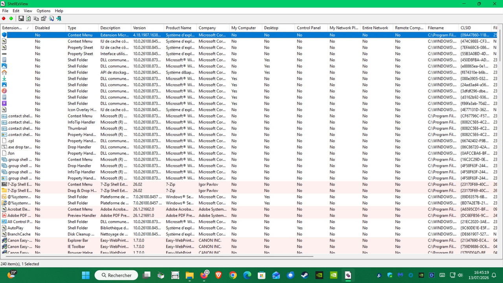Save selected items with the floppy disk icon
Screen dimensions: 503x283
click(21, 18)
